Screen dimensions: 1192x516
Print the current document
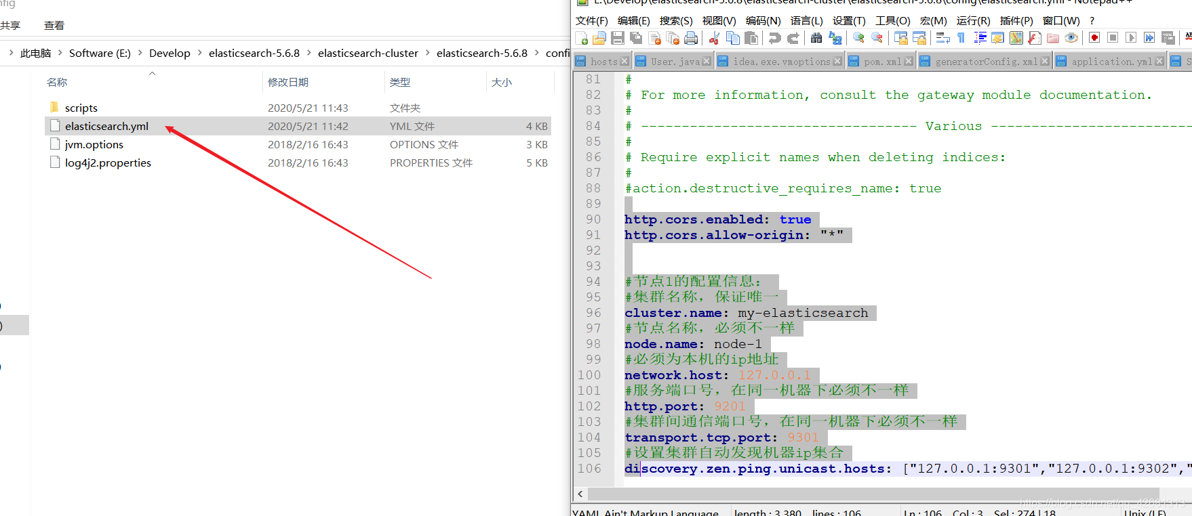click(691, 38)
